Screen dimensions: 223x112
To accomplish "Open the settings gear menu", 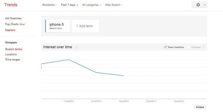I will [198, 5].
